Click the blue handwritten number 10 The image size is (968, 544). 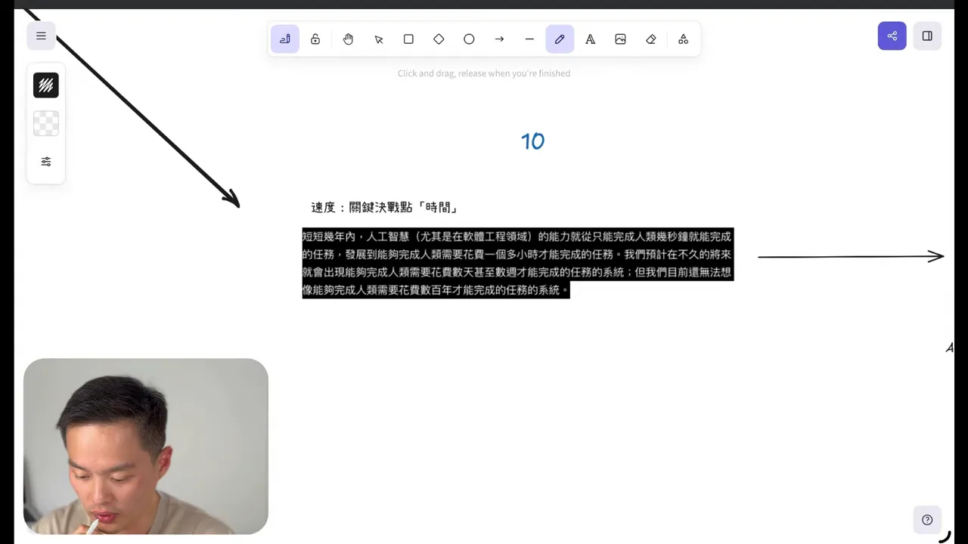click(x=532, y=141)
